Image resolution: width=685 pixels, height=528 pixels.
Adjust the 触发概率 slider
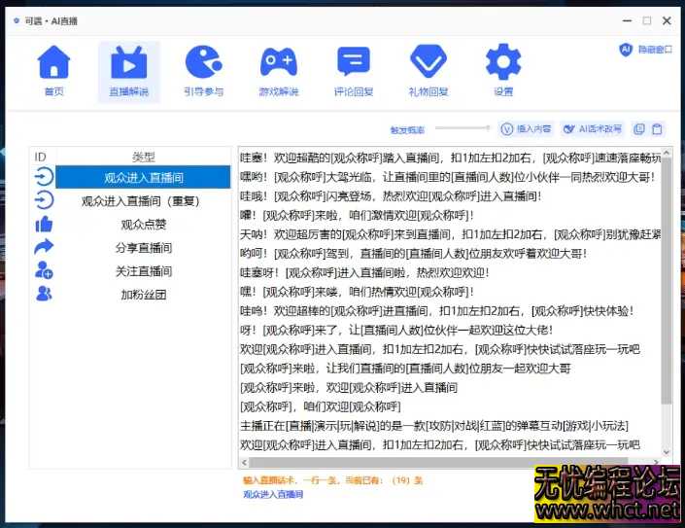pos(462,129)
